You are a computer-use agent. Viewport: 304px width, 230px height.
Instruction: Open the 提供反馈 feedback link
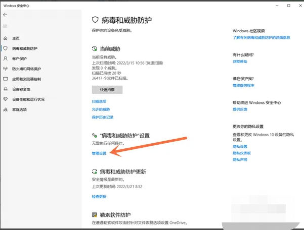240,109
